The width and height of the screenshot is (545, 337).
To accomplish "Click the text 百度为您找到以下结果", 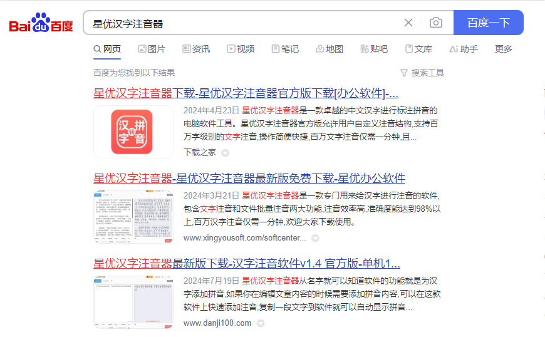I will pyautogui.click(x=134, y=73).
